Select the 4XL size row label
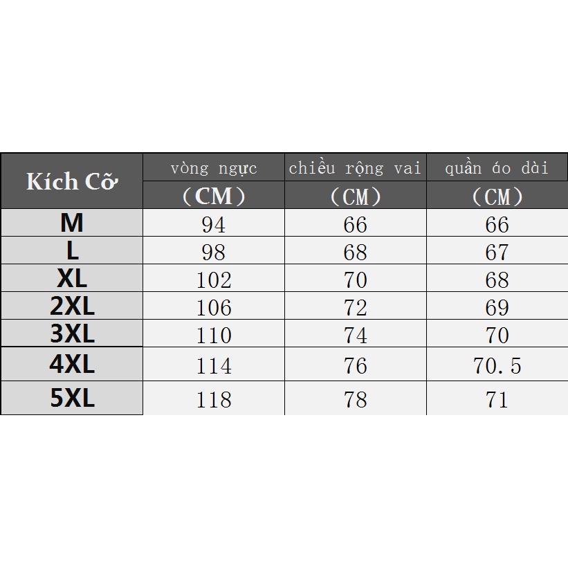This screenshot has width=568, height=568. [x=72, y=364]
